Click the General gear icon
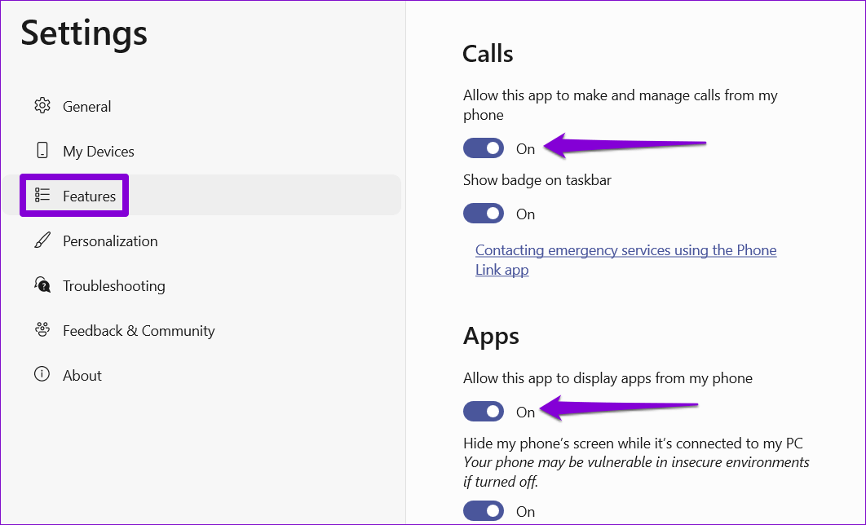Viewport: 866px width, 525px height. pyautogui.click(x=42, y=105)
